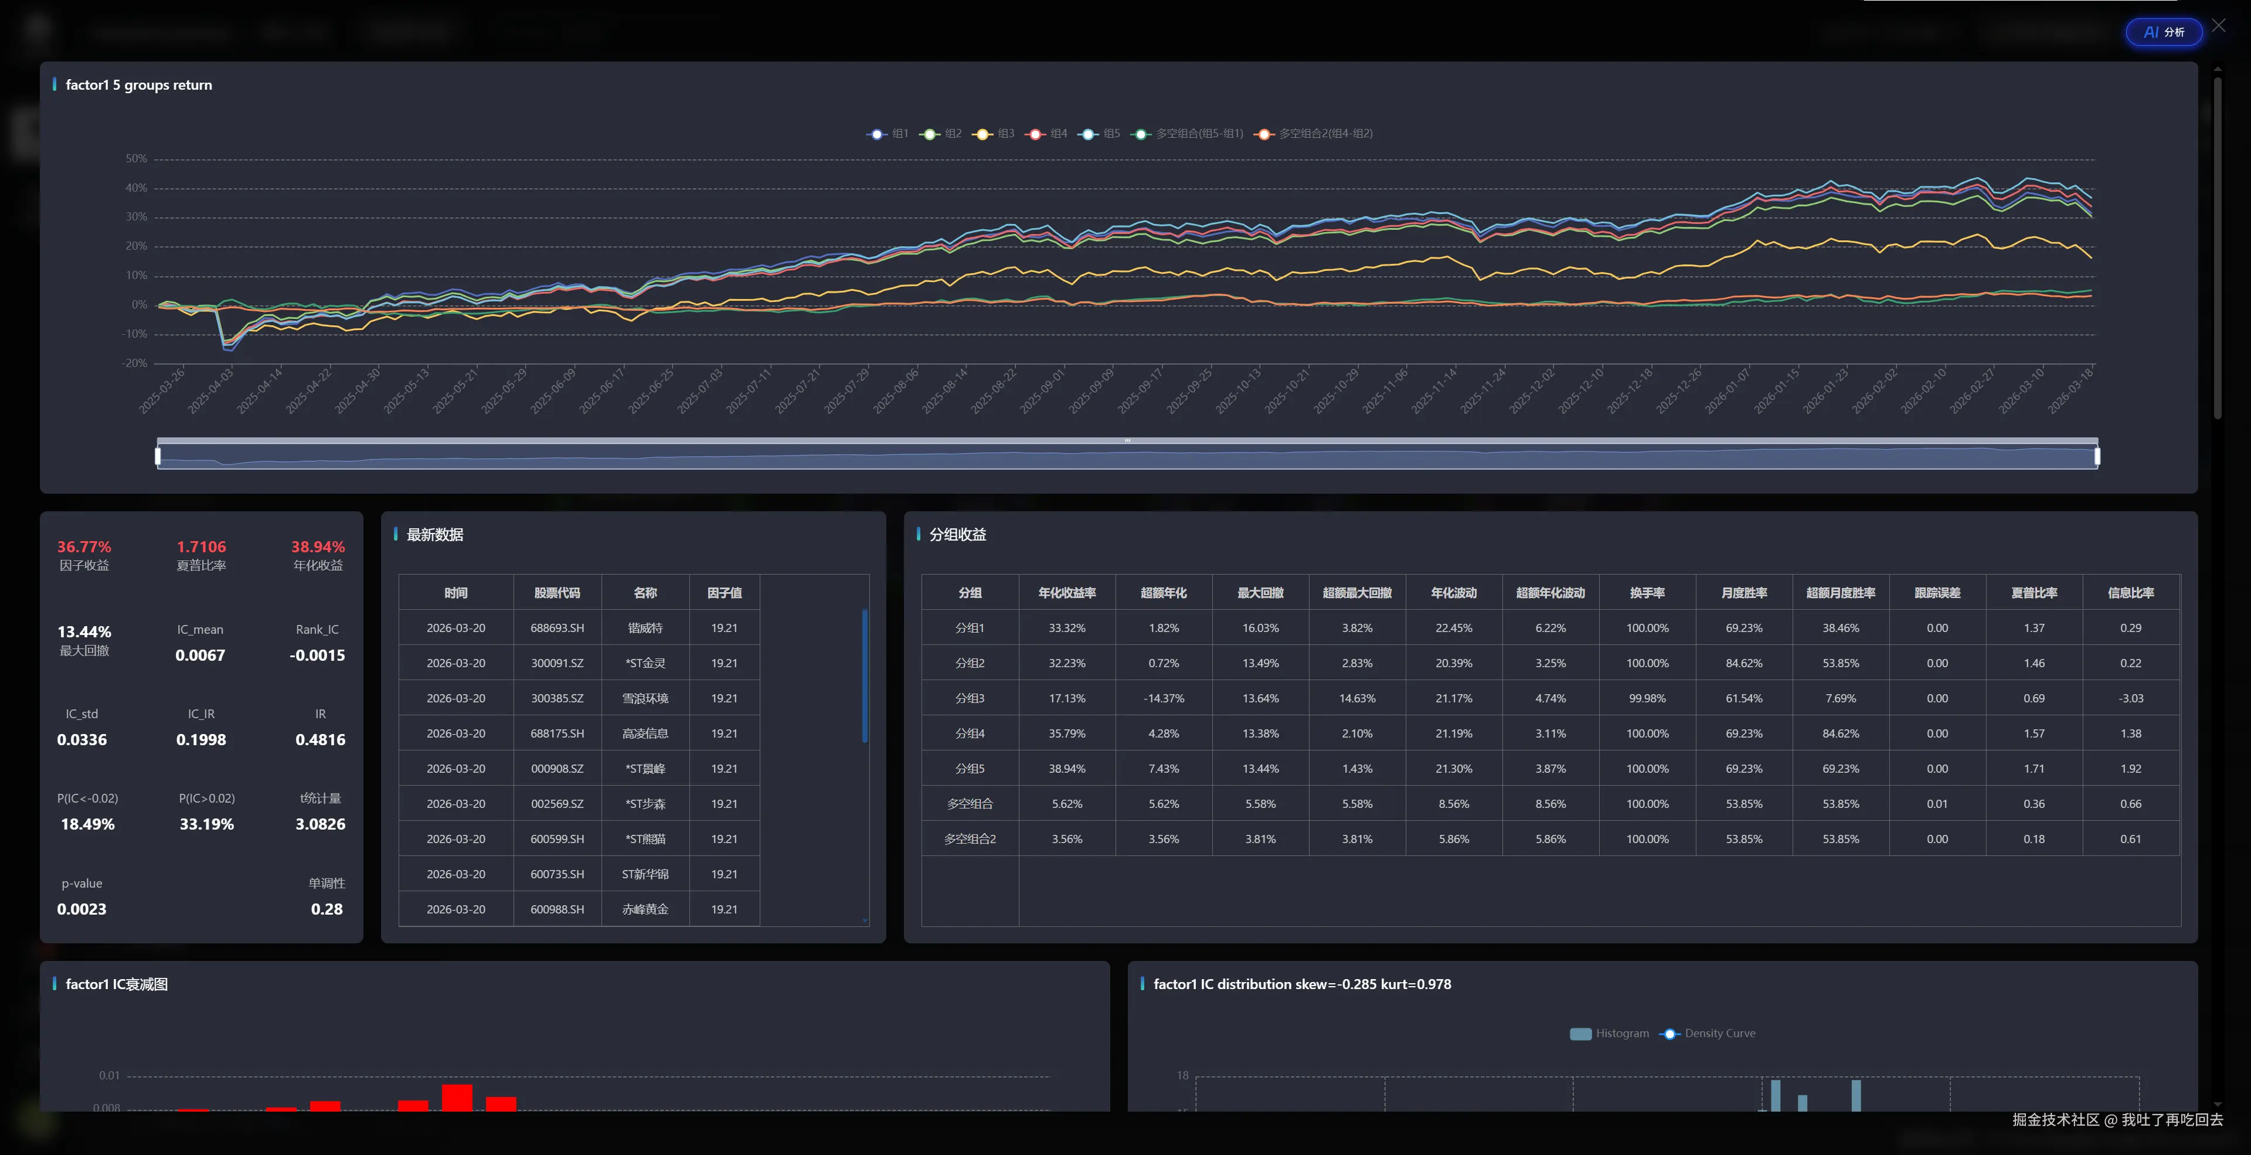Screen dimensions: 2251x1155
Task: Click the page vertical scrollbar
Action: click(2217, 249)
